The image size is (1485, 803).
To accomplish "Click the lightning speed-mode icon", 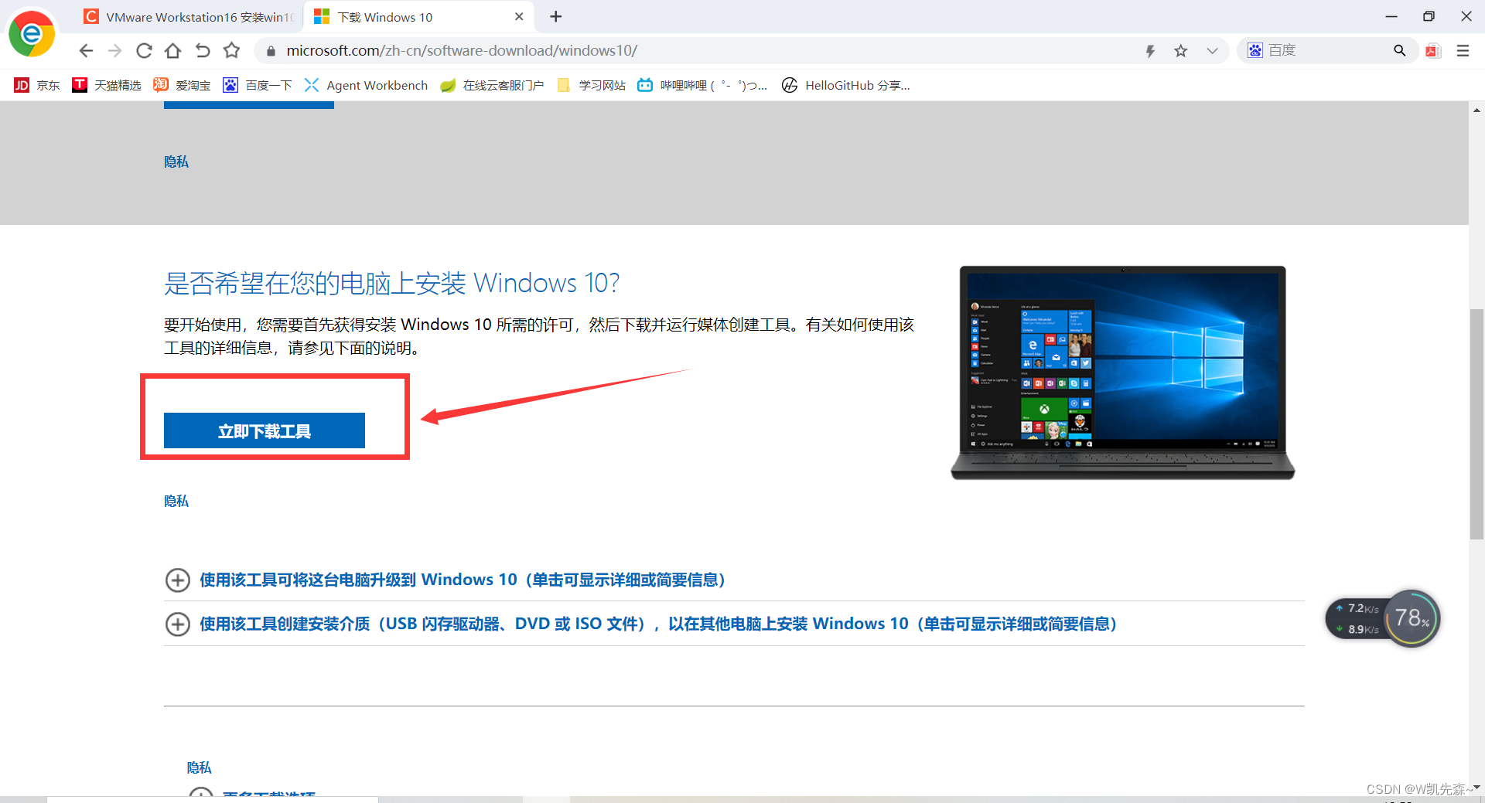I will click(1150, 51).
